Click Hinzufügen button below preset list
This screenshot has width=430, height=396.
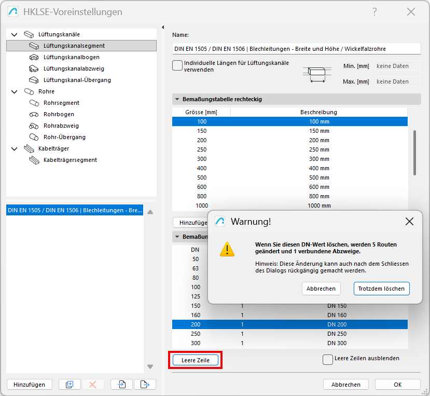[30, 385]
